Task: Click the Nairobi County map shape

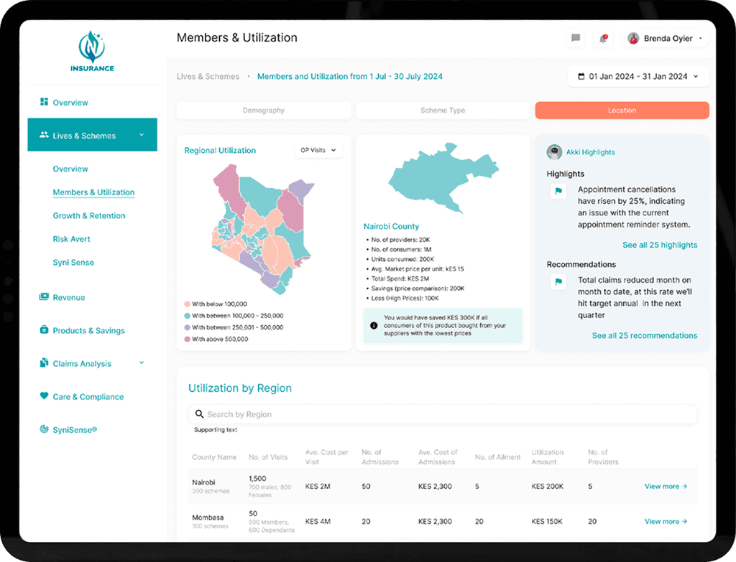Action: (443, 179)
